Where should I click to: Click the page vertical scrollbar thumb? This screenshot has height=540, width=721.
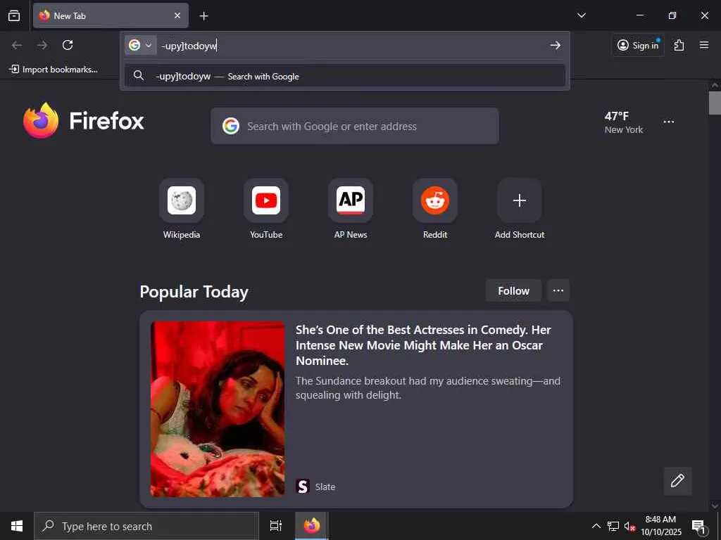pyautogui.click(x=715, y=103)
